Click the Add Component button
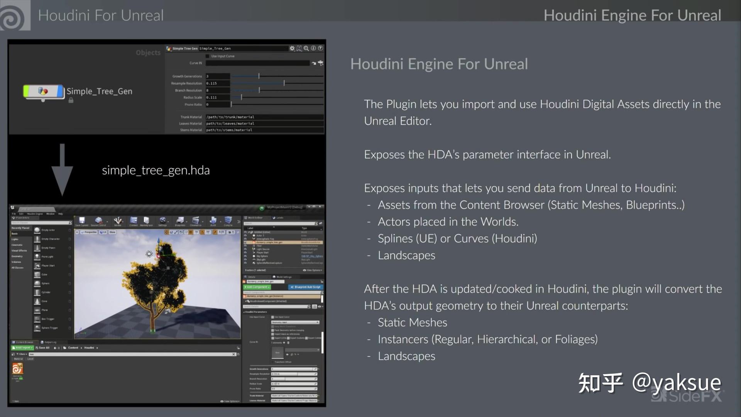The image size is (741, 417). coord(257,287)
